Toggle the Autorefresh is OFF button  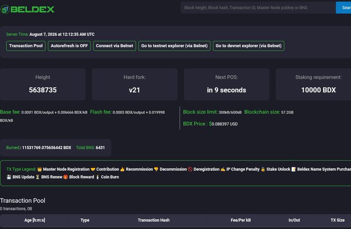click(x=69, y=46)
